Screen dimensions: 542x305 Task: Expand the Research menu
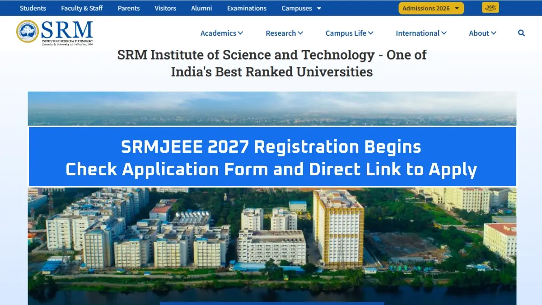(285, 33)
